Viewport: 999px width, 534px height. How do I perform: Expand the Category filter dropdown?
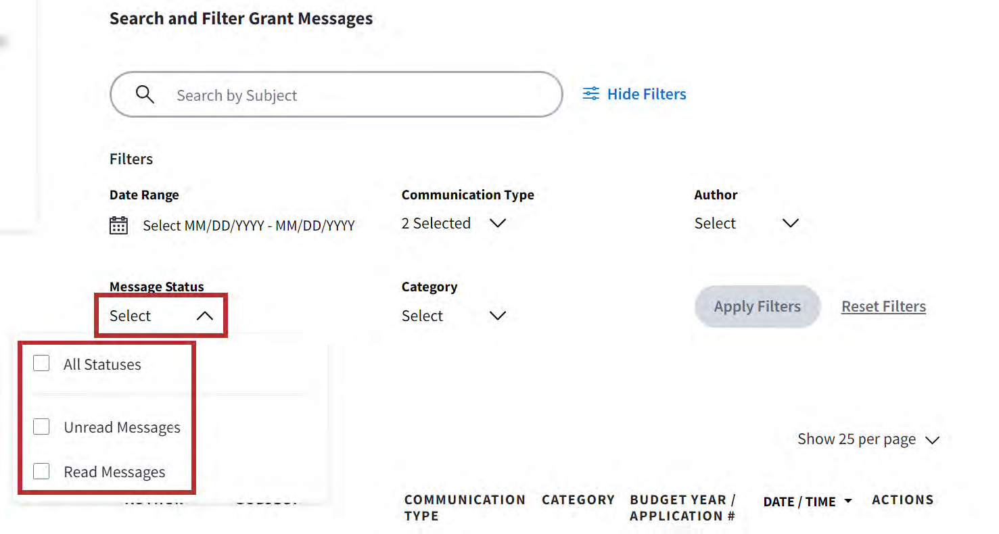click(453, 316)
